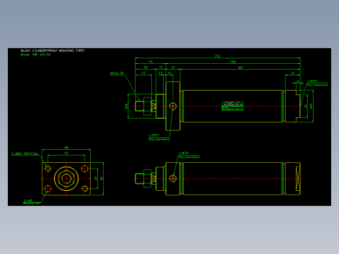Viewport: 339px width, 254px height.
Task: Click the hole spacing dimension '53'
Action: [x=66, y=153]
